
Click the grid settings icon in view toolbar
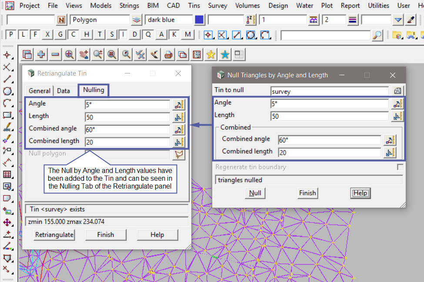pos(197,55)
